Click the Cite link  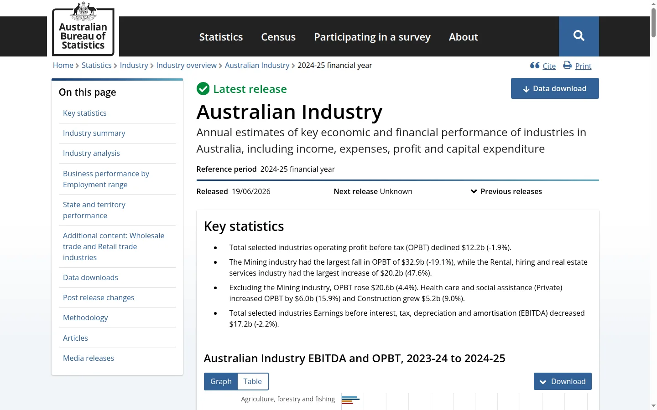549,66
